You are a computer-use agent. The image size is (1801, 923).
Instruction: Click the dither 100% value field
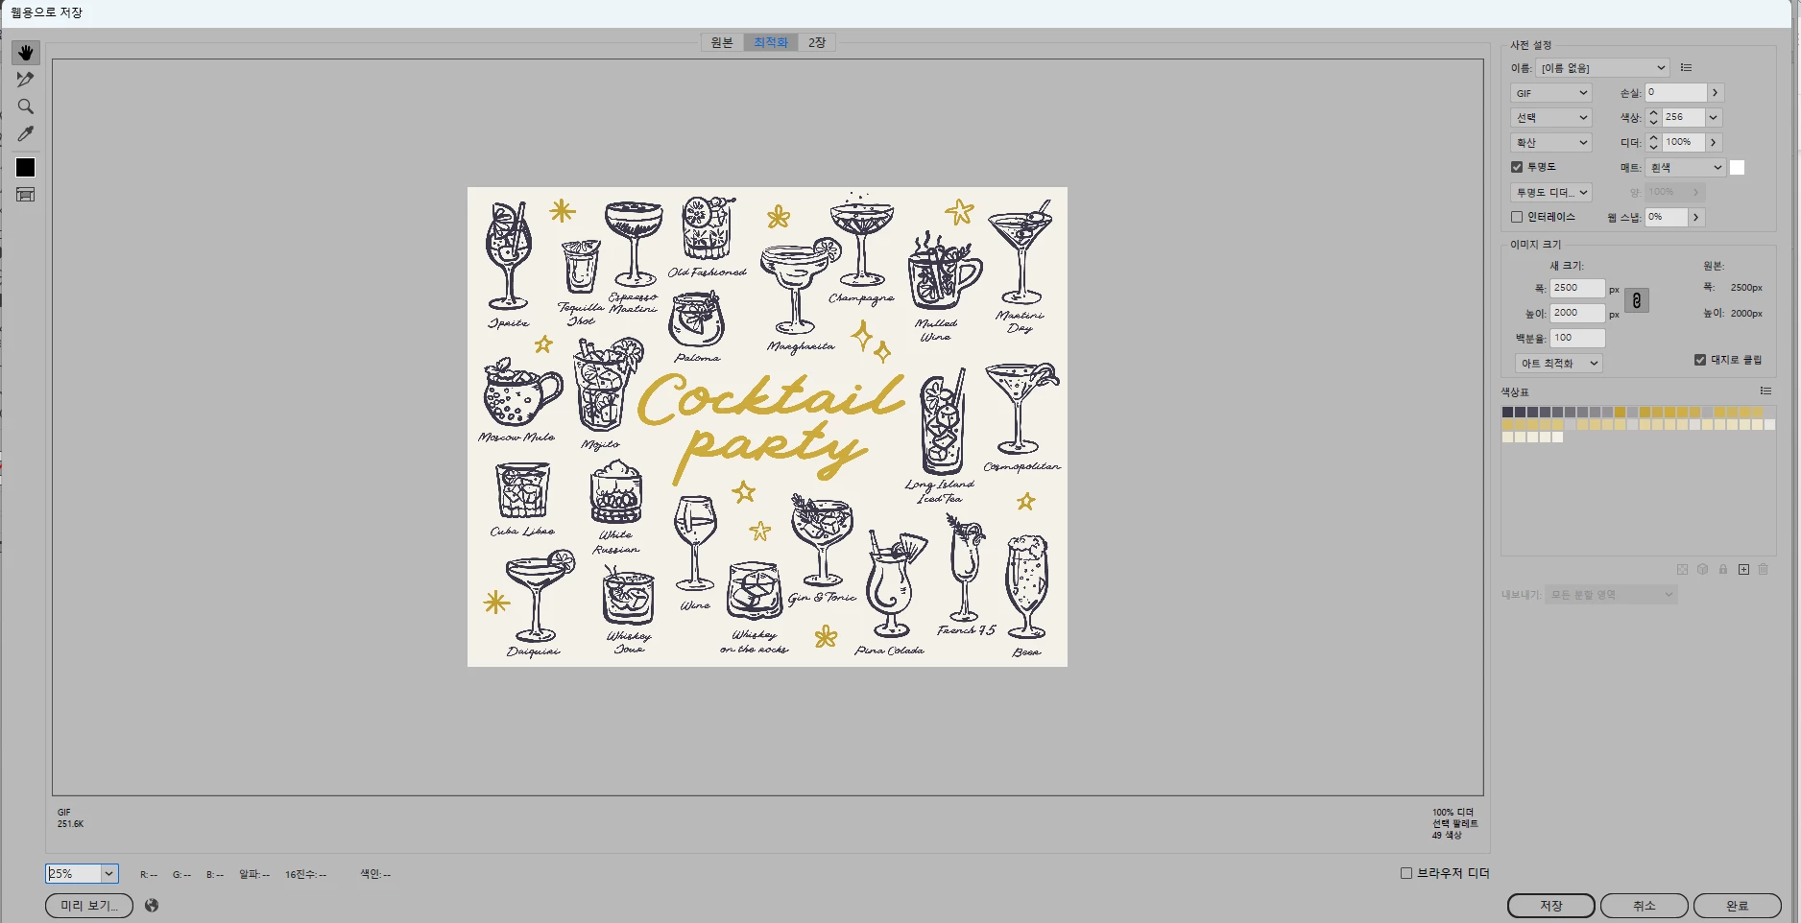pos(1684,142)
